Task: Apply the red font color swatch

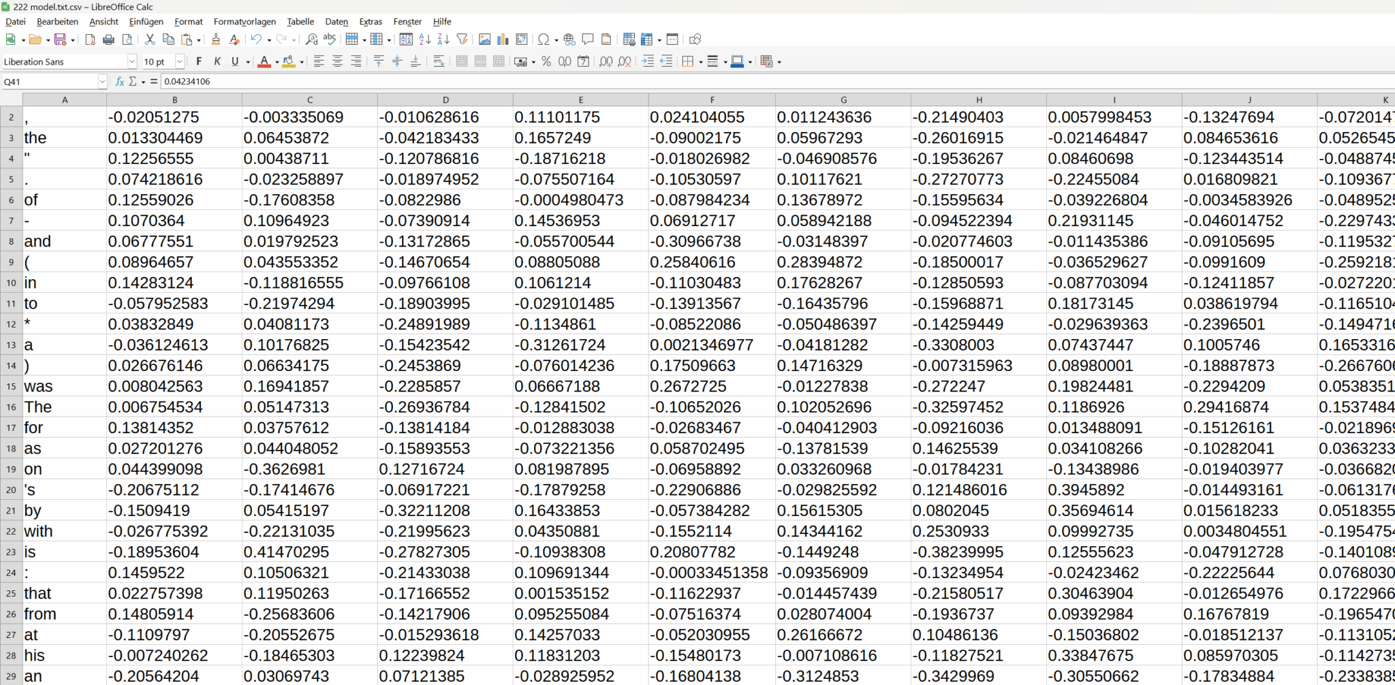Action: click(264, 61)
